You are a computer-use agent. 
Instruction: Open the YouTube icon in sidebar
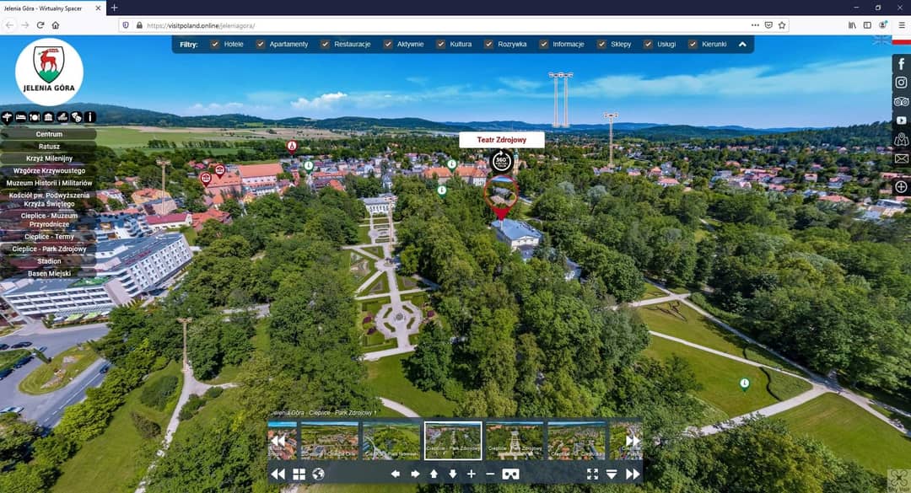[901, 121]
